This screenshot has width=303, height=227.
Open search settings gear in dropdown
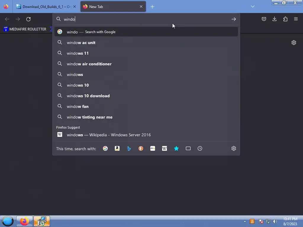pos(234,148)
